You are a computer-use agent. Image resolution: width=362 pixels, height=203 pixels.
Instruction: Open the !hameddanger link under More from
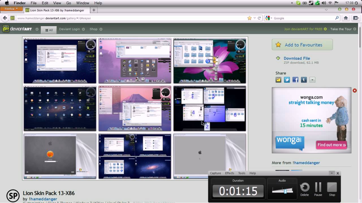[x=306, y=163]
